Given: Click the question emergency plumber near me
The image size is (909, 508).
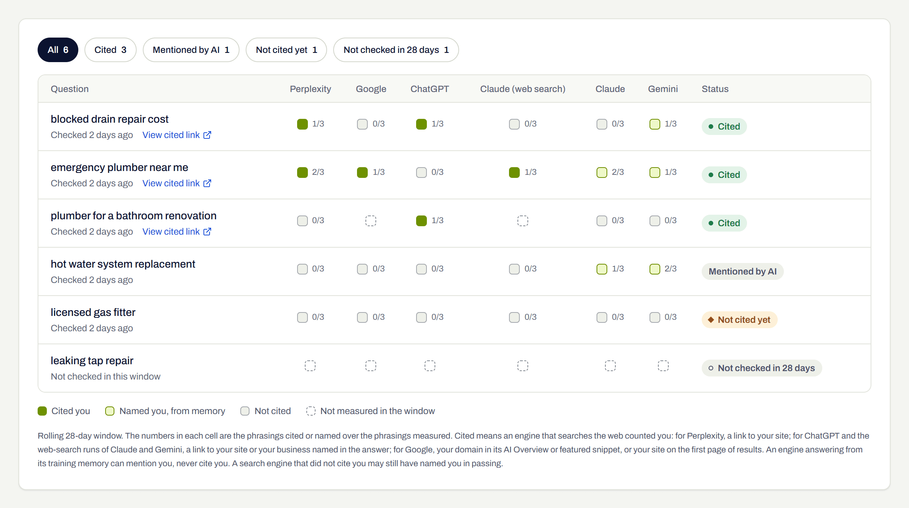Looking at the screenshot, I should pos(119,168).
